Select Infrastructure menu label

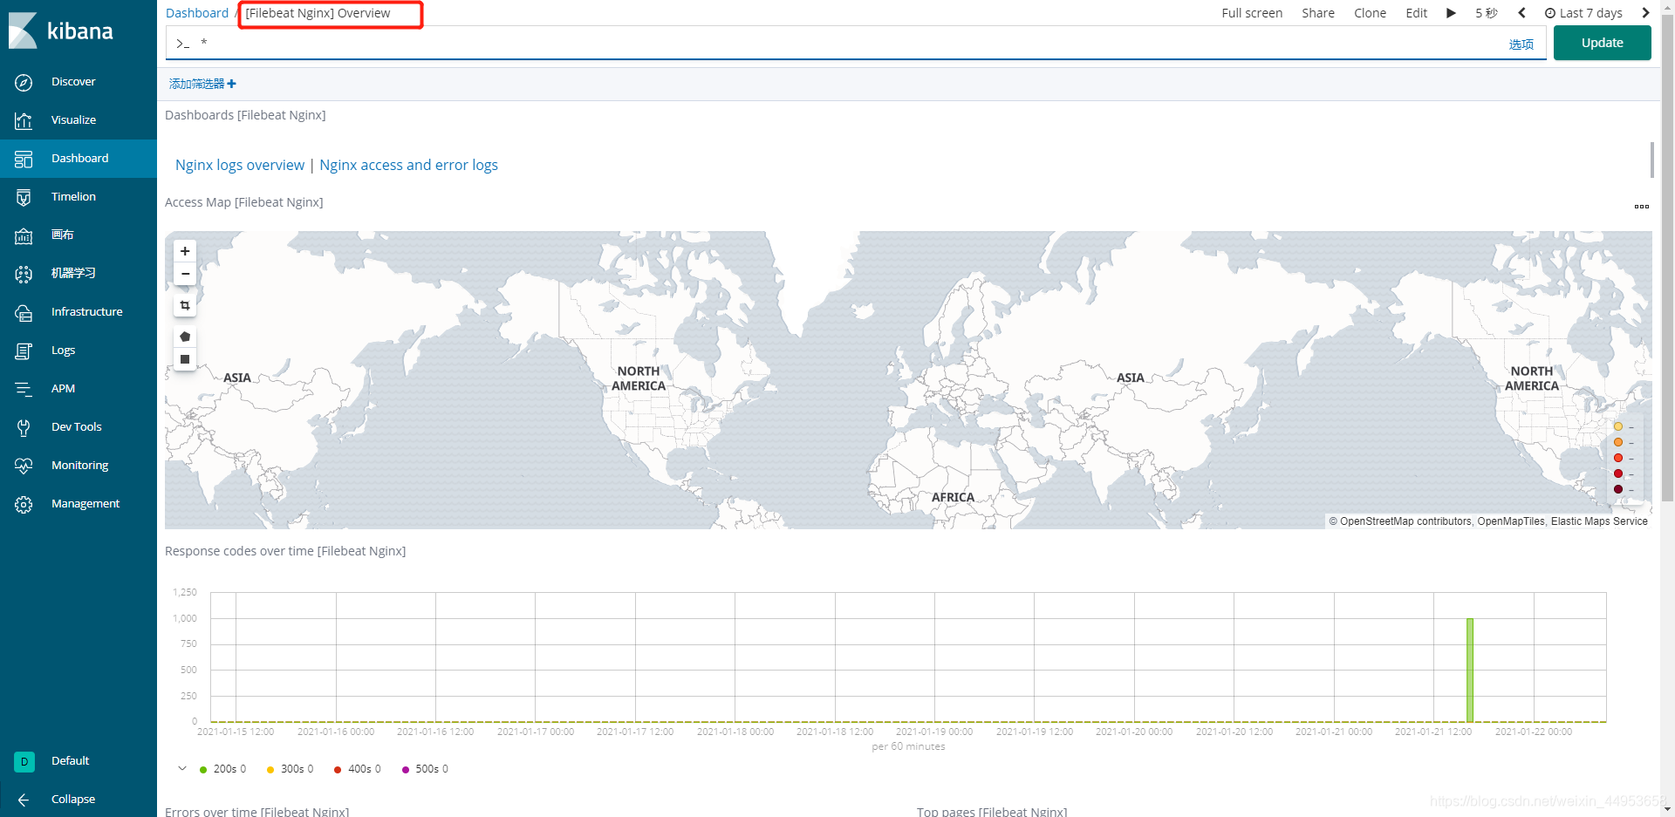(87, 312)
